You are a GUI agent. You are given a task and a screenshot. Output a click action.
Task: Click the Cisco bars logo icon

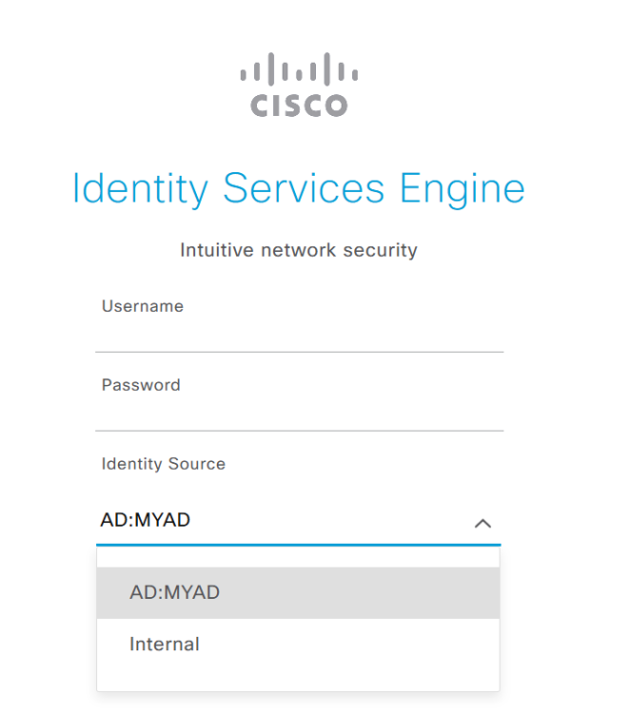(x=298, y=70)
